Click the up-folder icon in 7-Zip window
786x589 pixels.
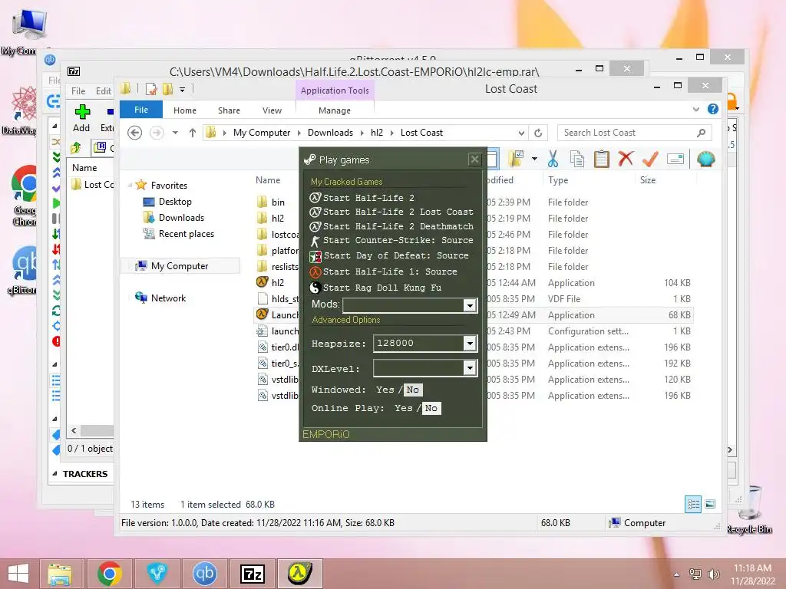click(x=76, y=148)
